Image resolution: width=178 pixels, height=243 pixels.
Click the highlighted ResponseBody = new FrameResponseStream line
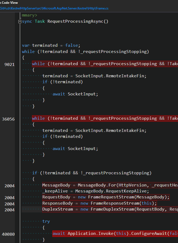(100, 203)
